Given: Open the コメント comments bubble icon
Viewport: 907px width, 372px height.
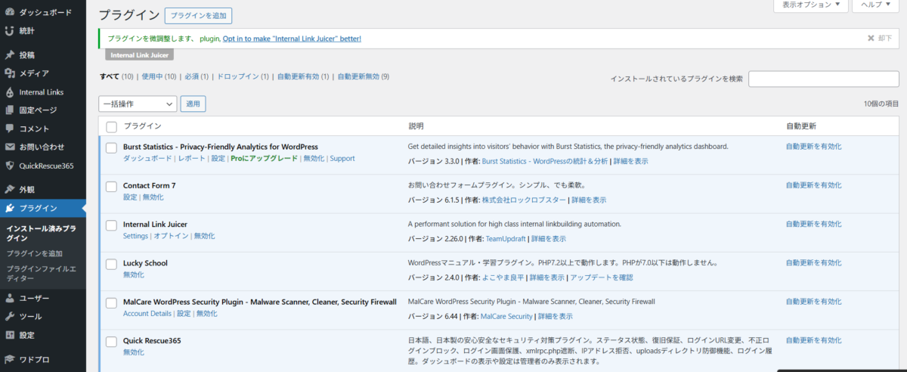Looking at the screenshot, I should pyautogui.click(x=9, y=129).
